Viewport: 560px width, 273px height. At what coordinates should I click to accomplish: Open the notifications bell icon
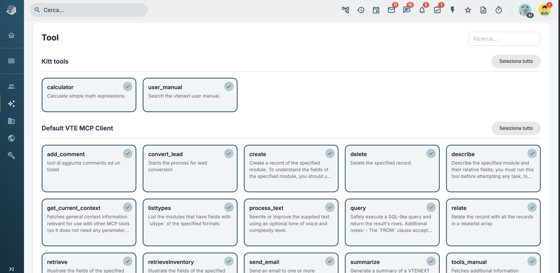pos(422,10)
